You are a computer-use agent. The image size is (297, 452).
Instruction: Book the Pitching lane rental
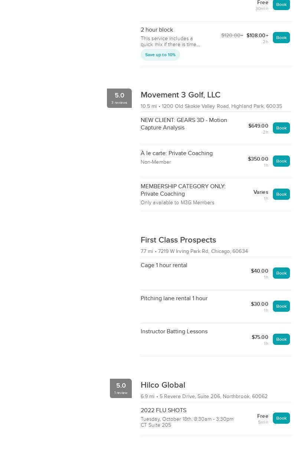pos(281,306)
